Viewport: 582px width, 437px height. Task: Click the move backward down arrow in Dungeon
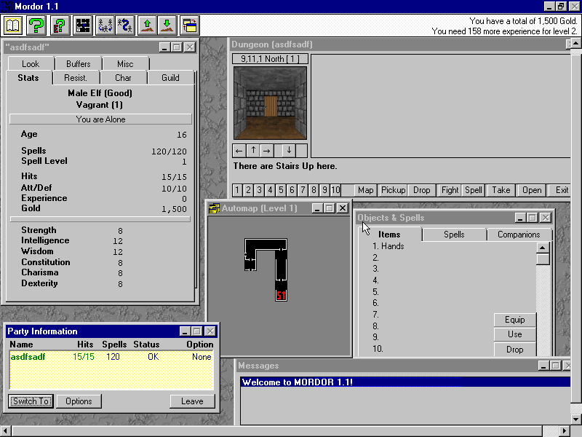click(x=289, y=151)
